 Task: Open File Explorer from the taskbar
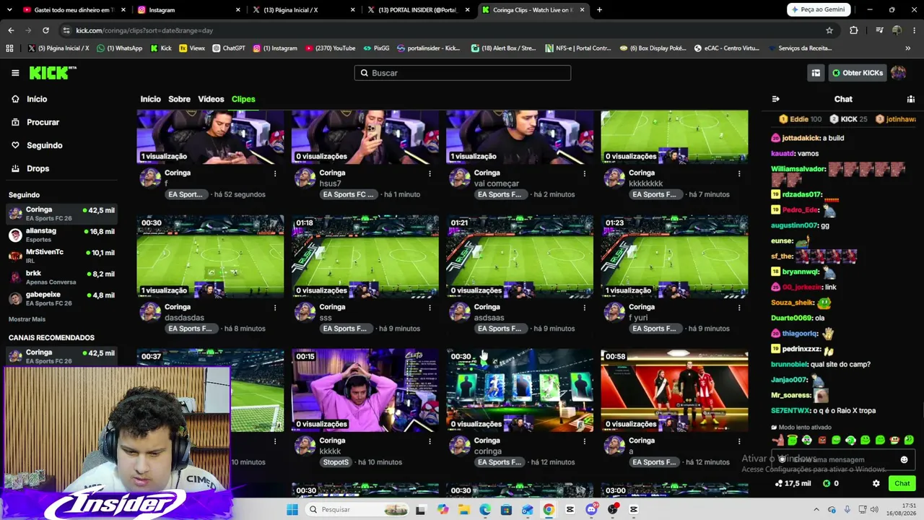463,509
